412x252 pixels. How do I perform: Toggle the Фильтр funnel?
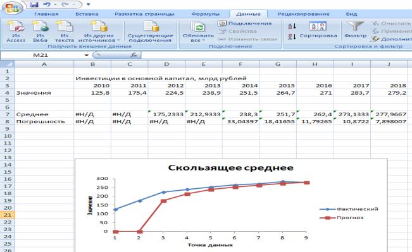pos(355,30)
